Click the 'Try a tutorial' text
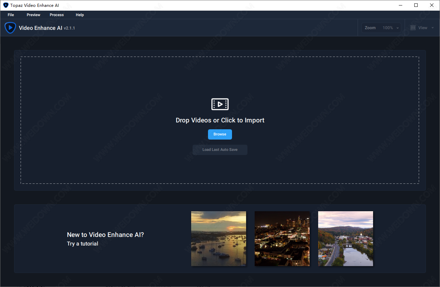 click(83, 244)
